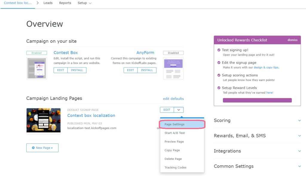Screen dimensions: 306x176
Task: Click EDIT button for the landing page
Action: pos(167,110)
